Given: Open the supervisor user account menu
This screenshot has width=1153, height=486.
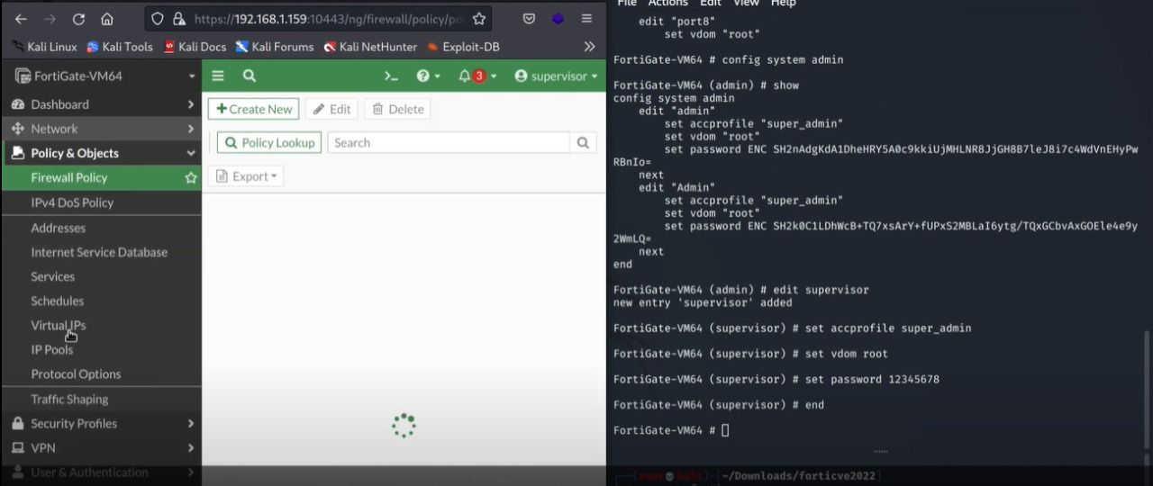Looking at the screenshot, I should [556, 76].
